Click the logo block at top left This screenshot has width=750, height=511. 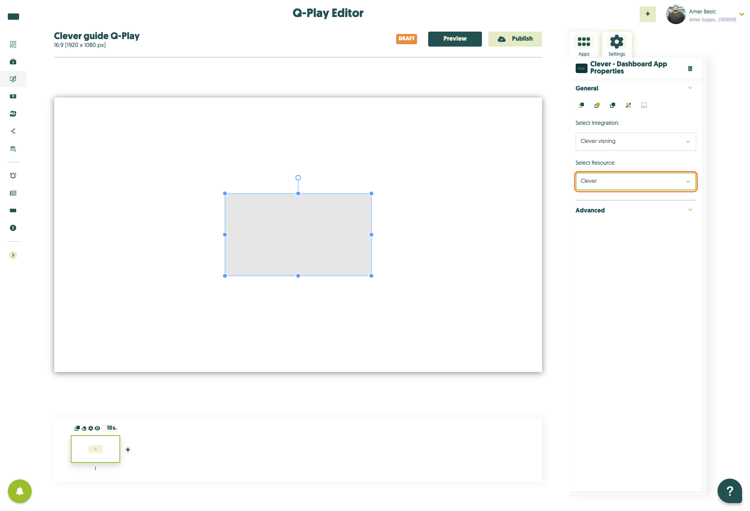click(x=13, y=17)
